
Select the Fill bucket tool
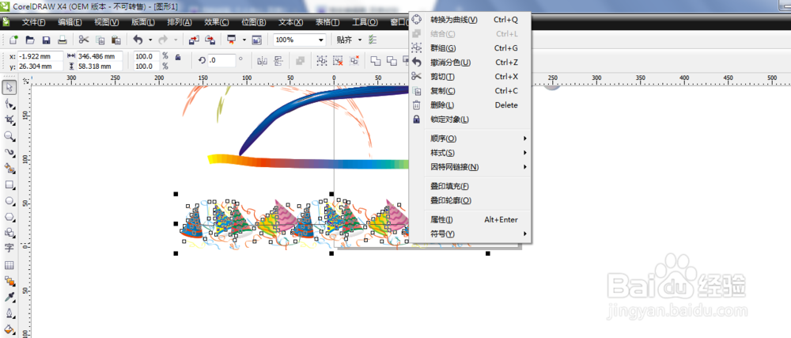9,329
